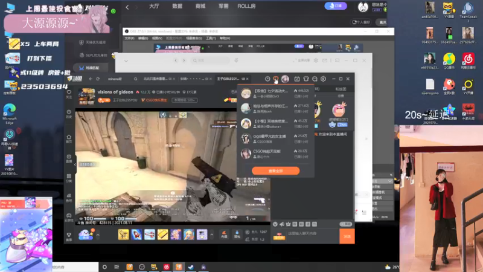Open QQ音乐 desktop shortcut
Viewport: 483px width, 272px height.
click(x=449, y=61)
